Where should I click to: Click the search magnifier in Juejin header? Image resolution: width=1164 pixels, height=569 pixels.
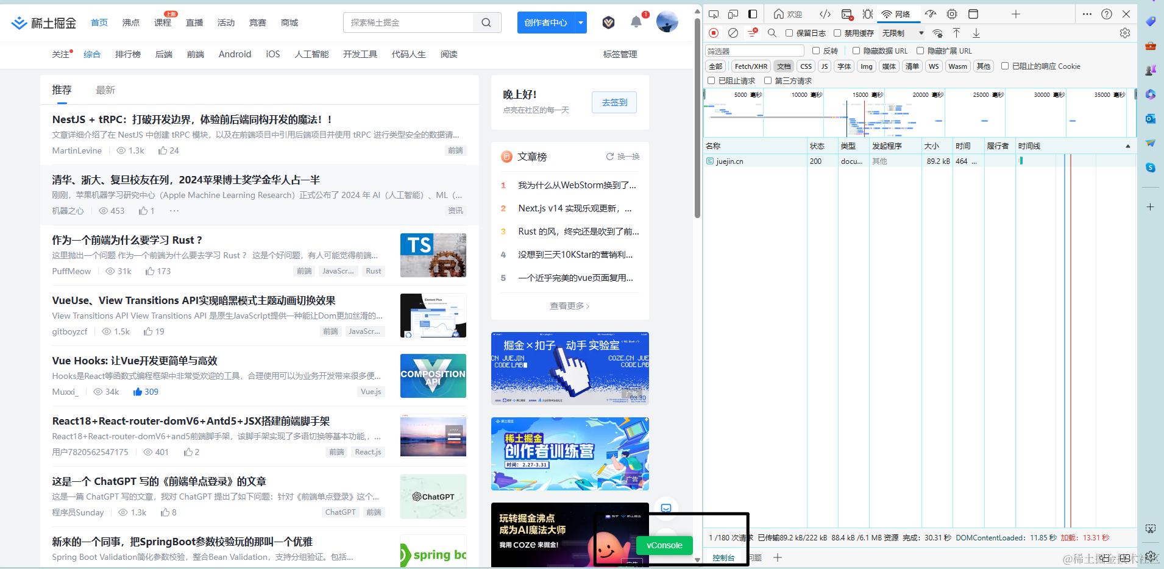coord(486,23)
